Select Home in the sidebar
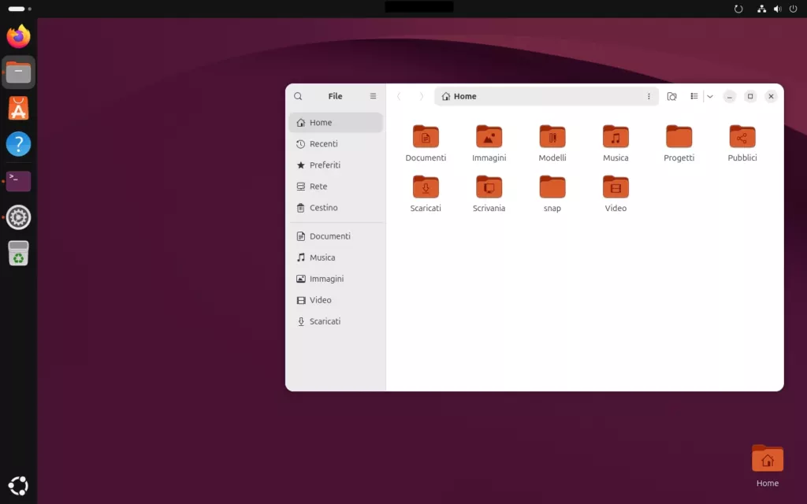Image resolution: width=807 pixels, height=504 pixels. click(x=336, y=122)
